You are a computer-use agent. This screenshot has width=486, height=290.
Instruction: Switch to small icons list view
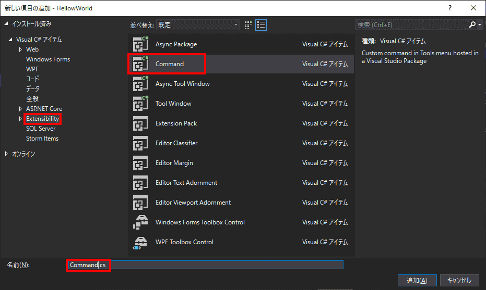pyautogui.click(x=261, y=25)
